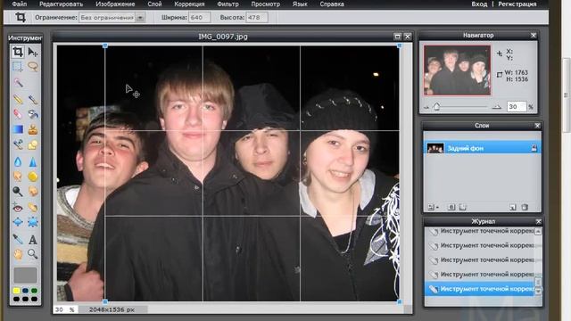Pick the Color Picker eyedropper tool

pos(18,239)
